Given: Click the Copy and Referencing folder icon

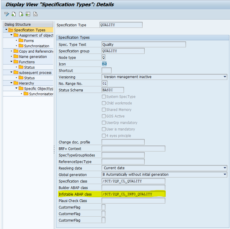Looking at the screenshot, I should coord(16,51).
